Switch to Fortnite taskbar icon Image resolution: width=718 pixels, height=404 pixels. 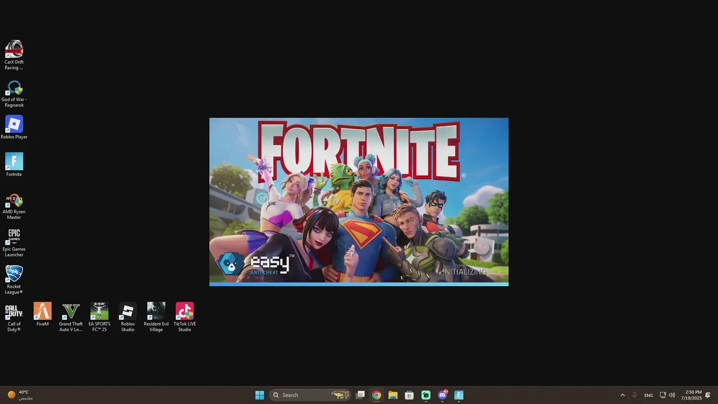coord(459,395)
